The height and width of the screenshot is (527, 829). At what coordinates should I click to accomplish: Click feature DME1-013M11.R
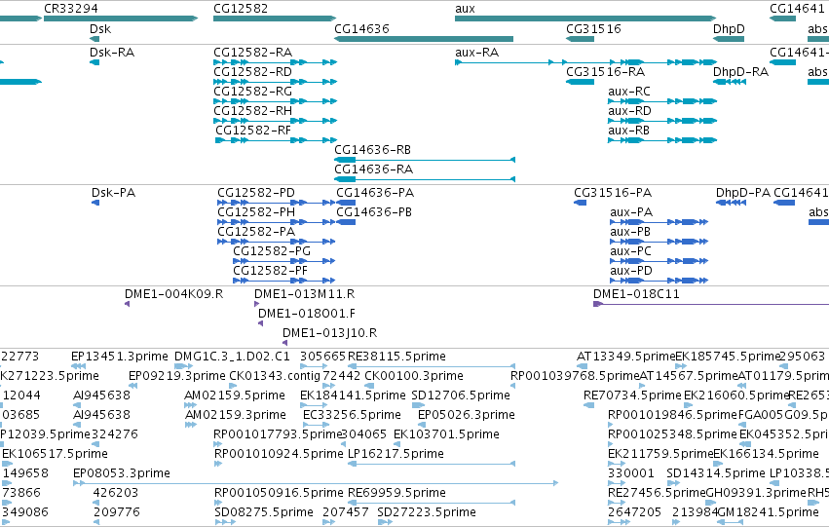tap(305, 294)
